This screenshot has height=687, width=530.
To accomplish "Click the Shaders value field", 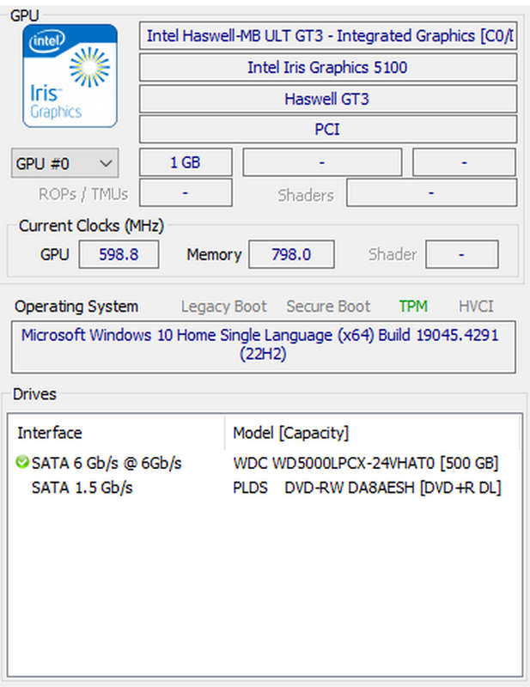I will [431, 192].
